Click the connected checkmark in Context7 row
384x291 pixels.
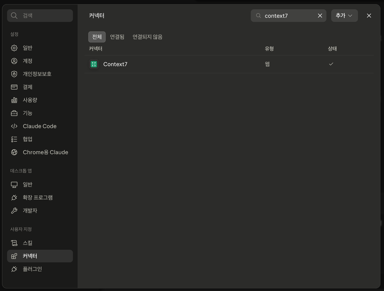[x=331, y=64]
